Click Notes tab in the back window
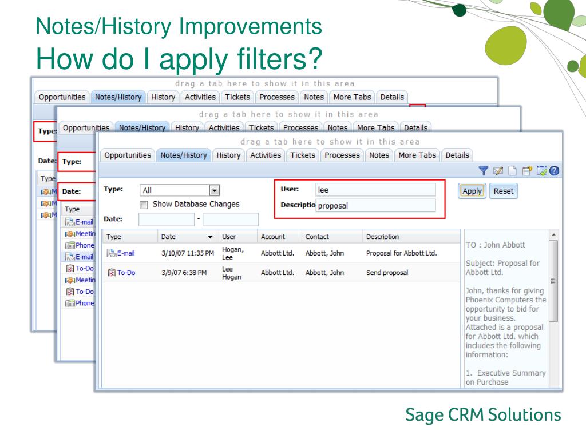Image resolution: width=586 pixels, height=439 pixels. click(314, 97)
